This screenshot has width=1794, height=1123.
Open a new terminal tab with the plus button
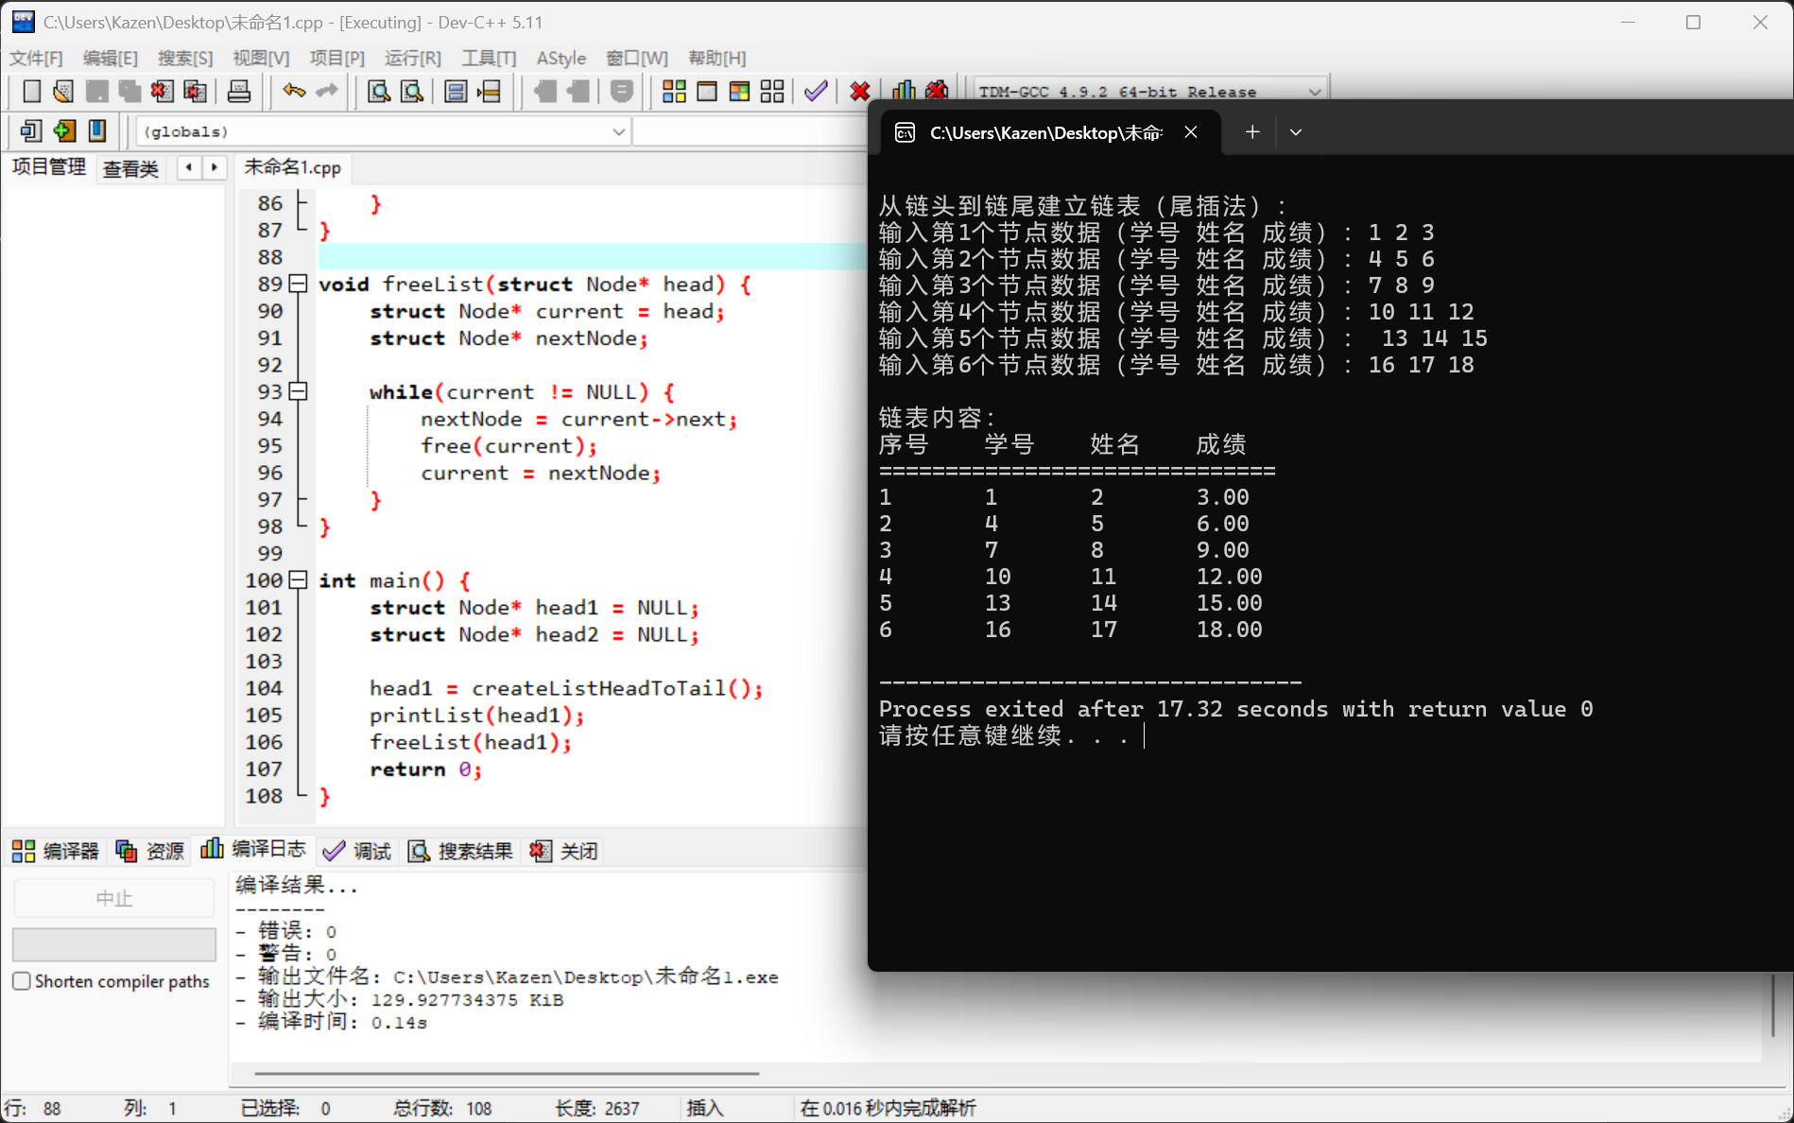tap(1251, 131)
